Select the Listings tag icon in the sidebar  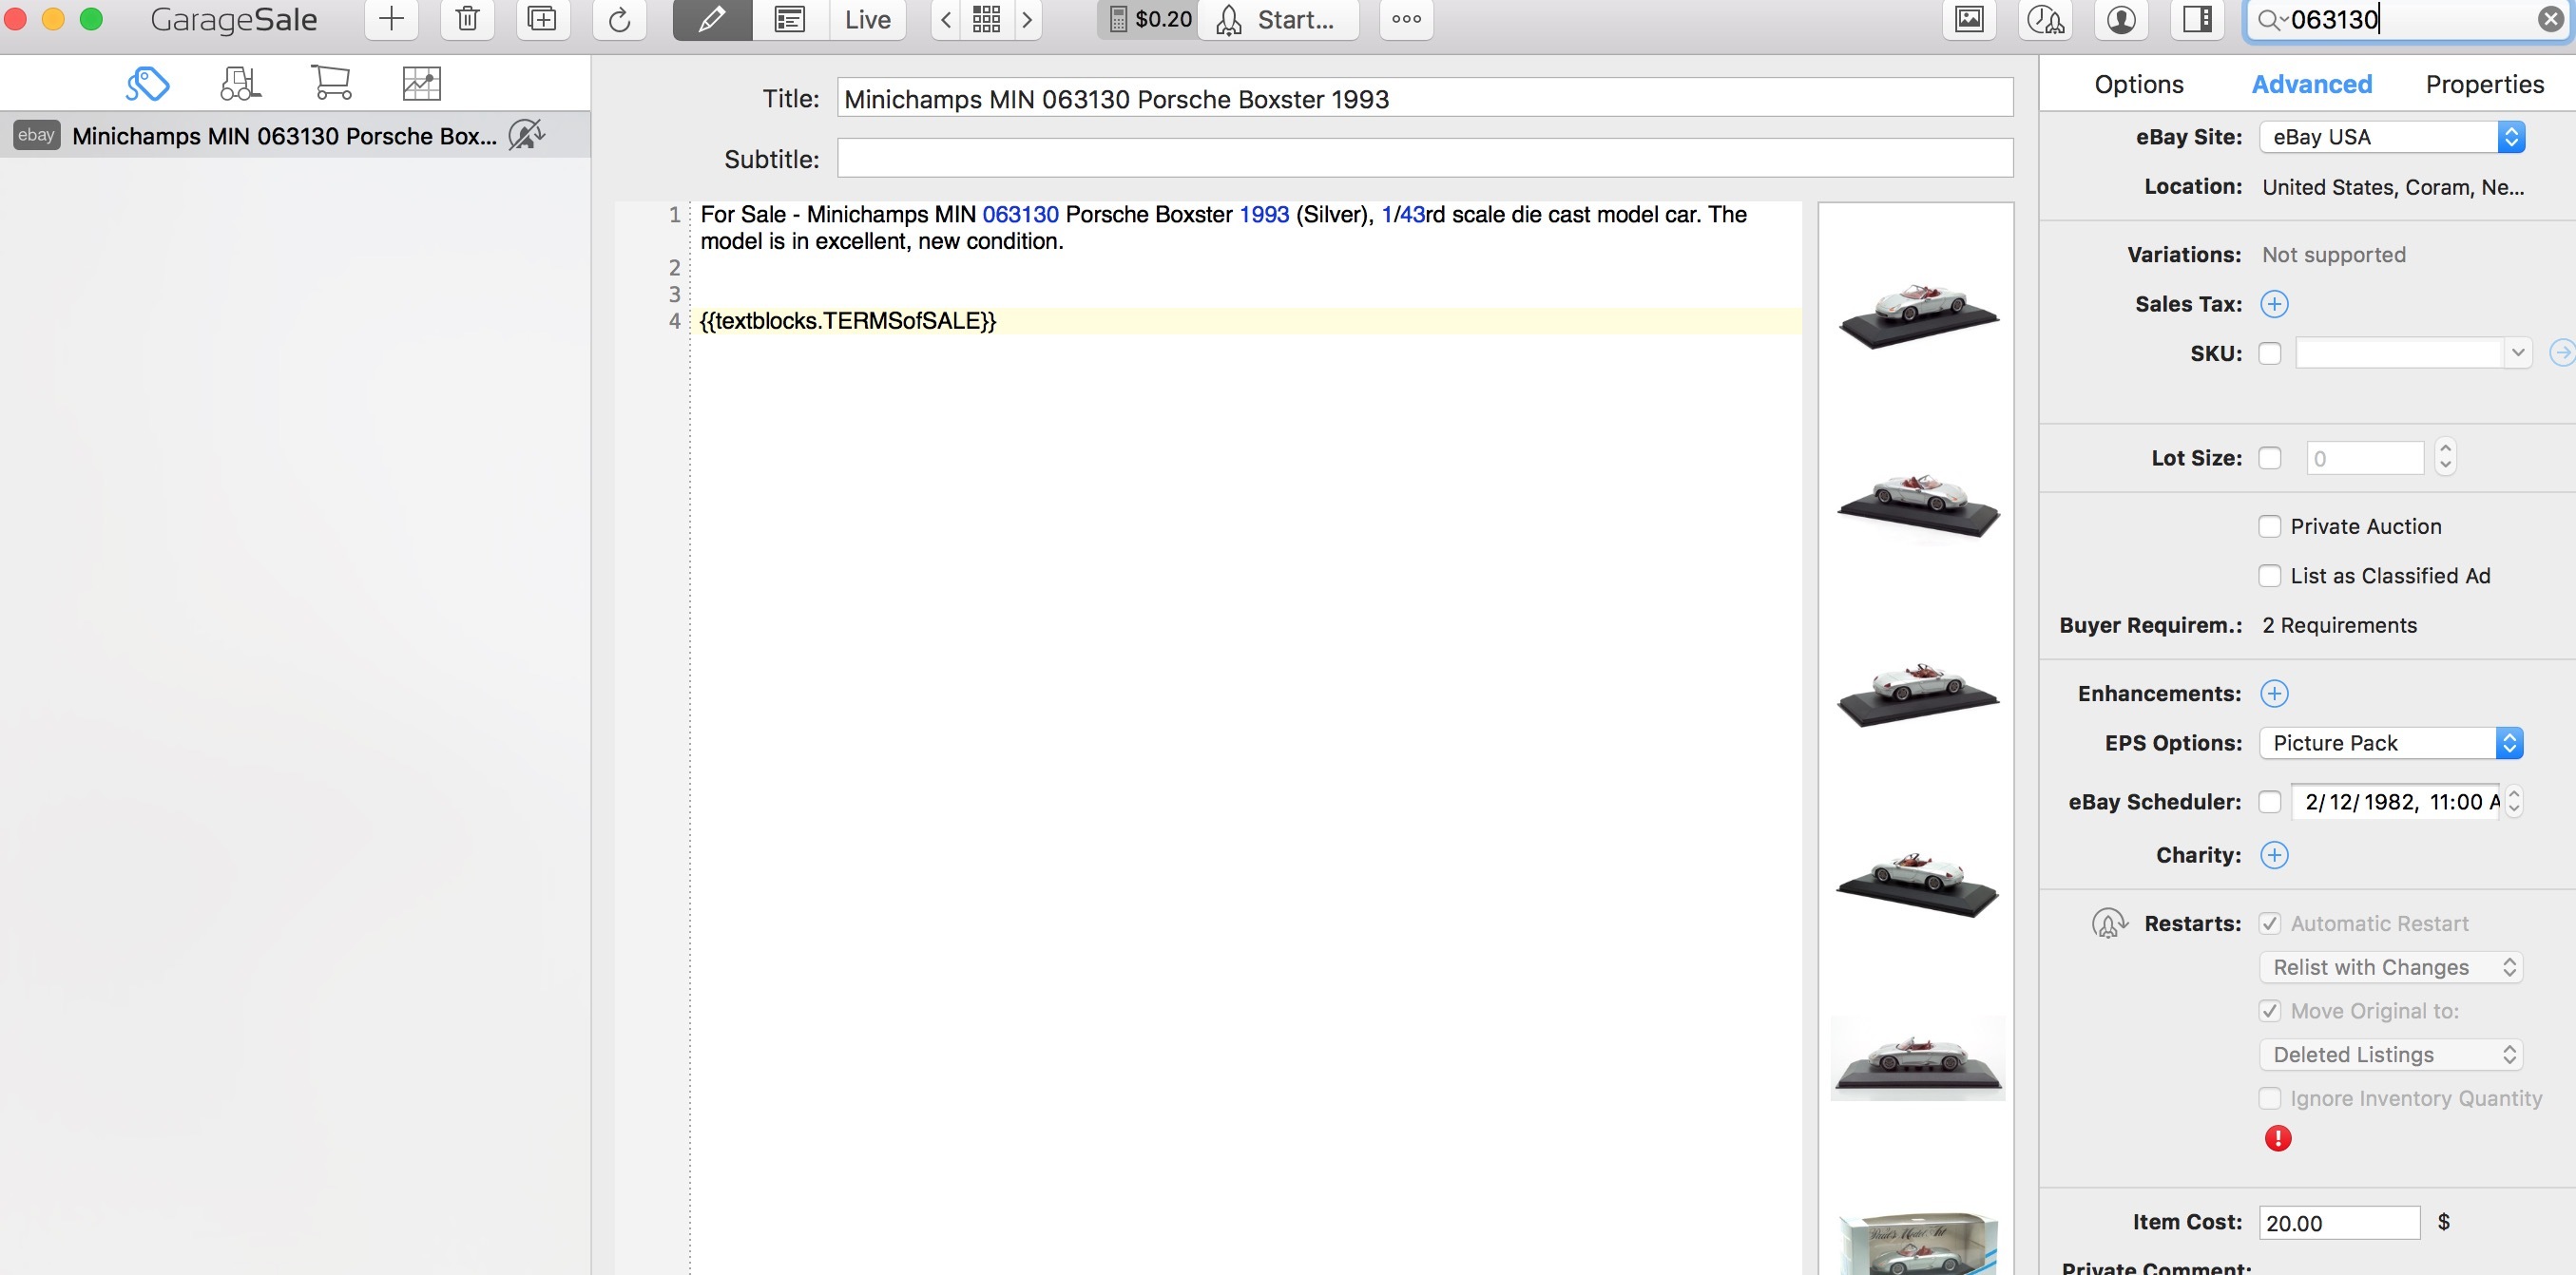pyautogui.click(x=148, y=83)
